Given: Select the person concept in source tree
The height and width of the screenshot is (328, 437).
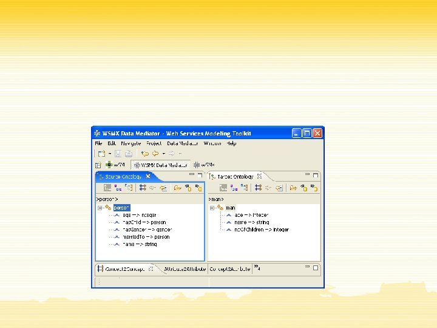Looking at the screenshot, I should point(121,208).
